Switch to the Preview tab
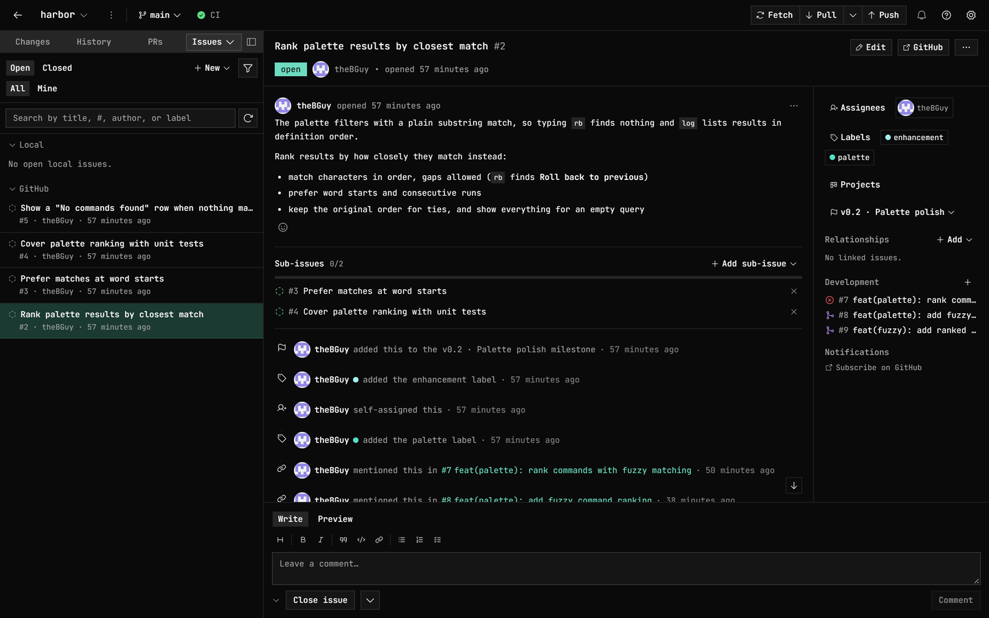This screenshot has width=989, height=618. pyautogui.click(x=335, y=519)
